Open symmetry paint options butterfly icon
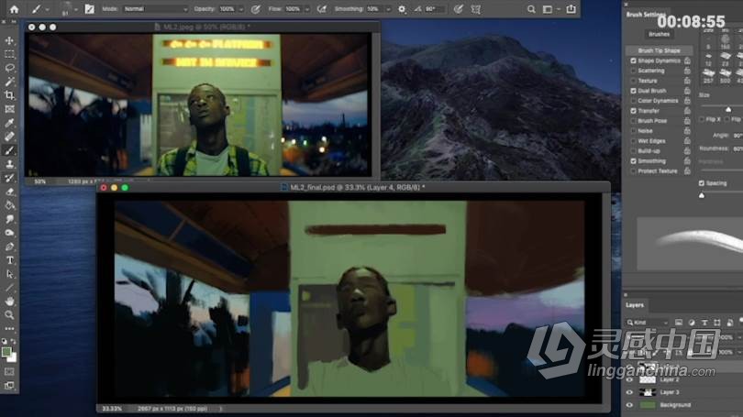This screenshot has width=743, height=417. click(476, 9)
